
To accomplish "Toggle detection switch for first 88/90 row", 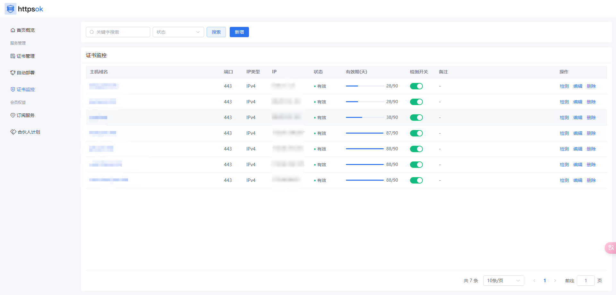I will point(416,149).
